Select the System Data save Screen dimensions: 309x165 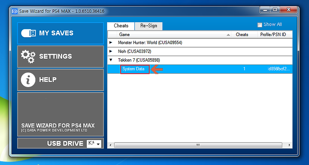point(133,69)
